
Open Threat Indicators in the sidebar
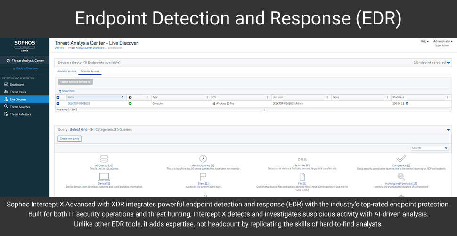click(x=20, y=114)
